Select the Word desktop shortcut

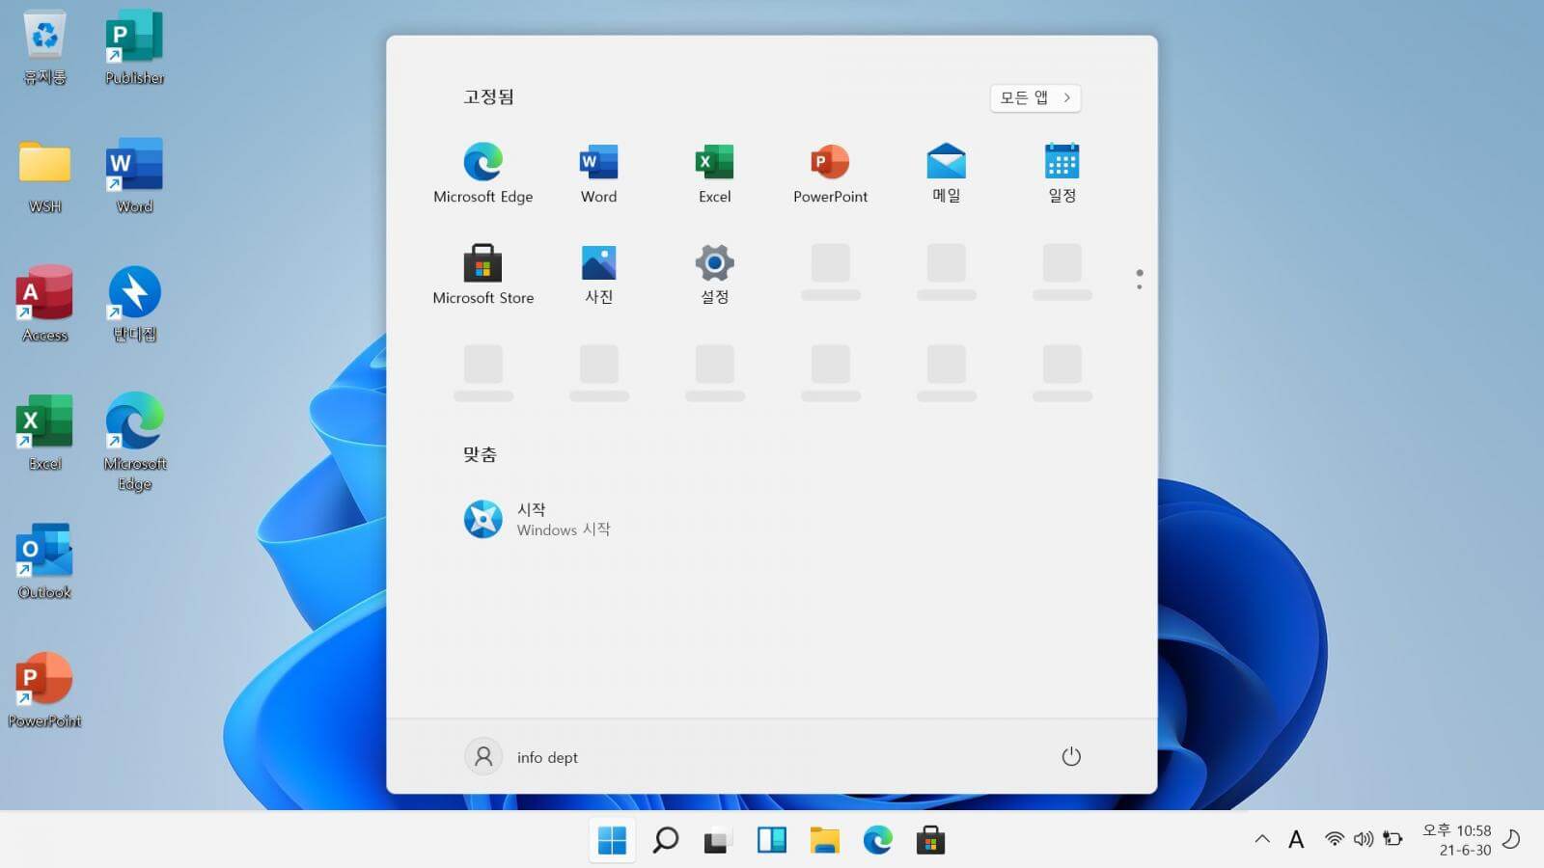[x=134, y=176]
